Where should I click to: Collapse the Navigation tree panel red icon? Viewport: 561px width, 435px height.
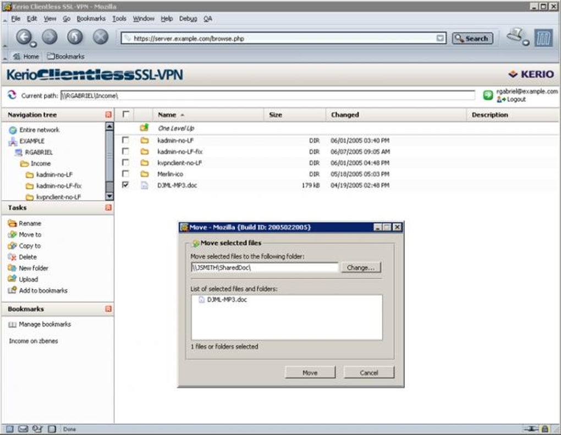point(108,114)
